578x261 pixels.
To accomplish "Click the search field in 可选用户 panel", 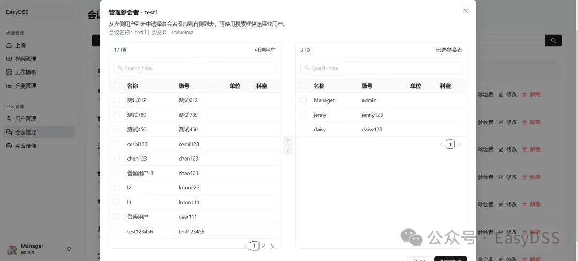I will (x=195, y=68).
